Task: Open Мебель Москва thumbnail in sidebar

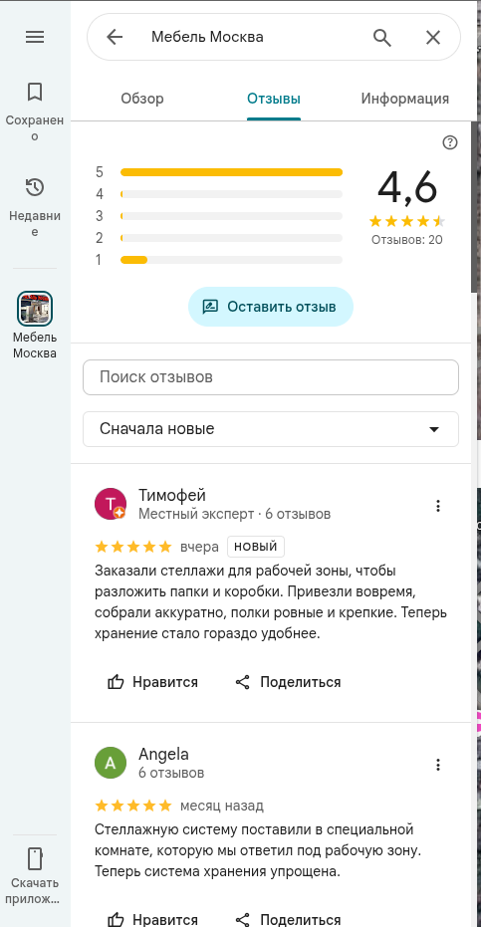Action: 35,309
